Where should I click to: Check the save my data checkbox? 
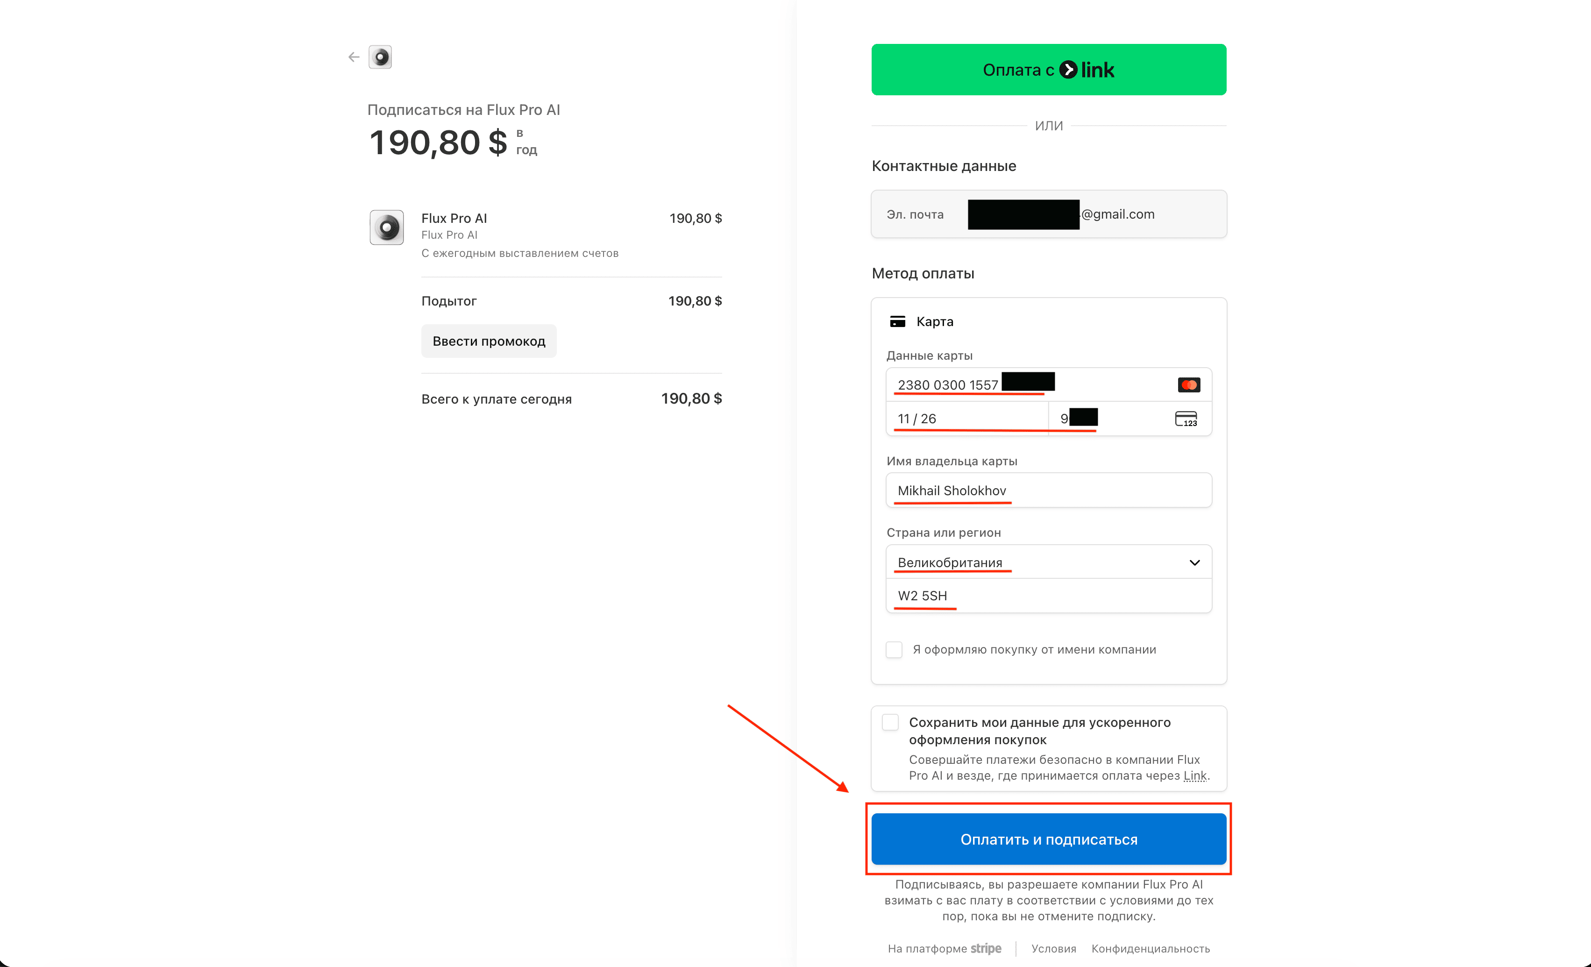point(890,722)
